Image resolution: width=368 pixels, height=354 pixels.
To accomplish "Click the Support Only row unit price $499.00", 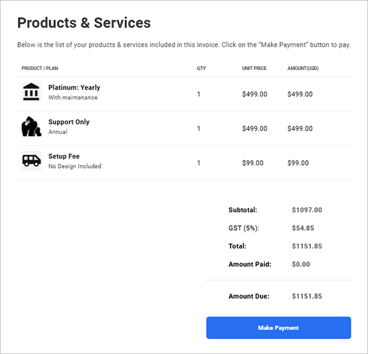I will click(255, 128).
